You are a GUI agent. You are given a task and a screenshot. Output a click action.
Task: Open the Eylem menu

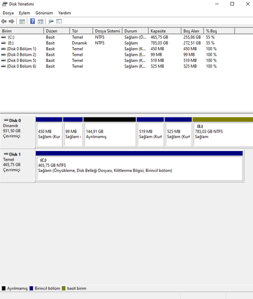click(x=24, y=13)
